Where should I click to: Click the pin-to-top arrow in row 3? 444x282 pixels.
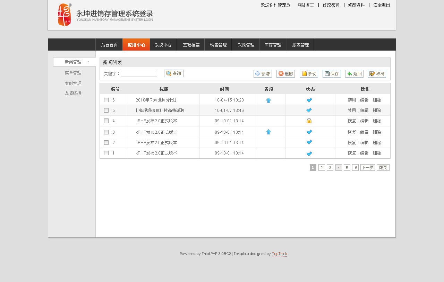(268, 132)
